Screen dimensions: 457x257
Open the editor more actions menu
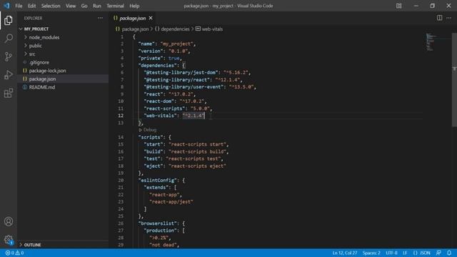tap(449, 18)
